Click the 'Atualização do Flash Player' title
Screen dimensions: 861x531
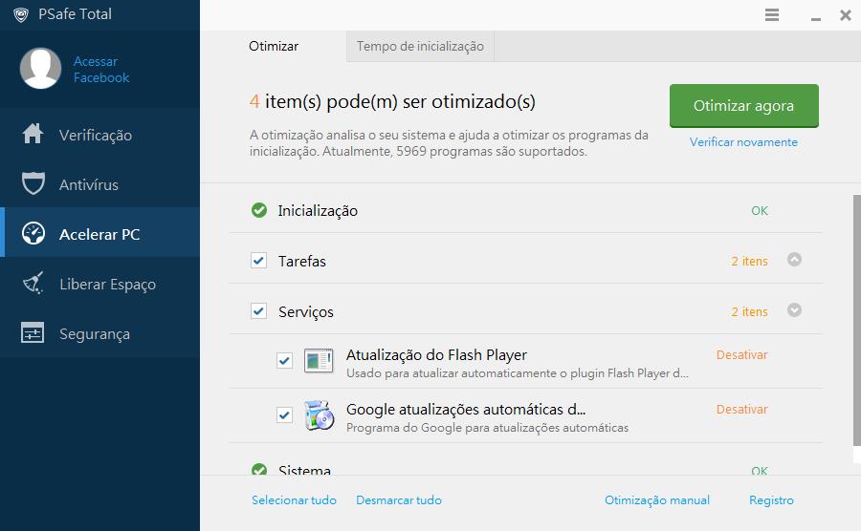click(x=436, y=355)
